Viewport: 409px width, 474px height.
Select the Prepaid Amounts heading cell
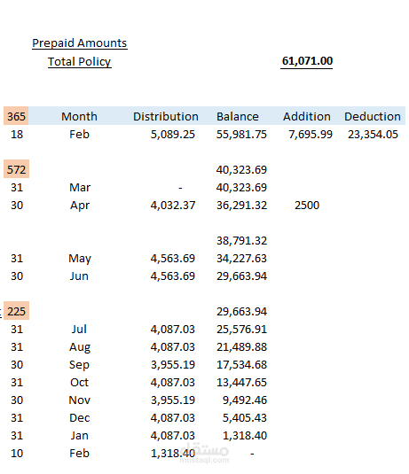[79, 43]
